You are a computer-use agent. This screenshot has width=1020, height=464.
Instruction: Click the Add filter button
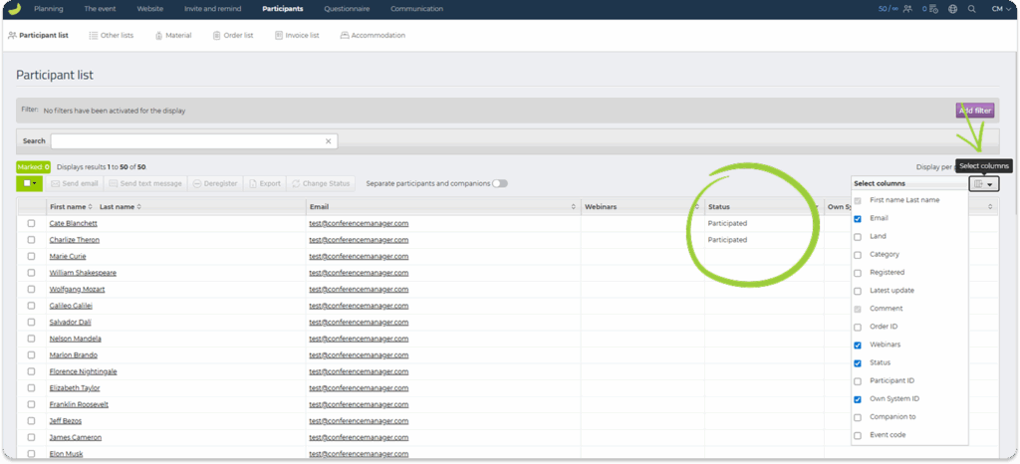[974, 111]
